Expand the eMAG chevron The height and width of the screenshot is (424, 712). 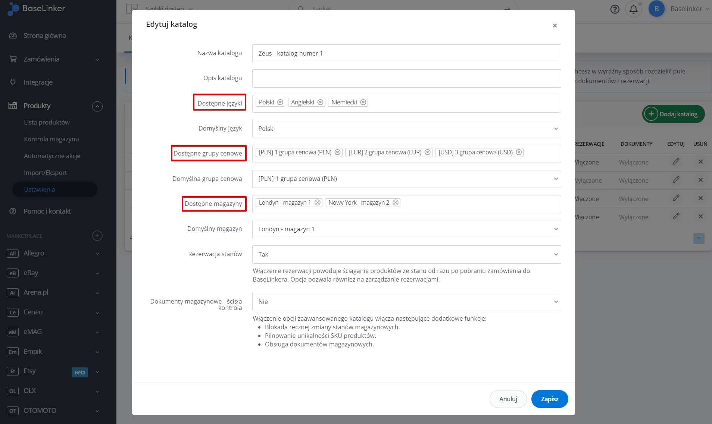pyautogui.click(x=97, y=332)
